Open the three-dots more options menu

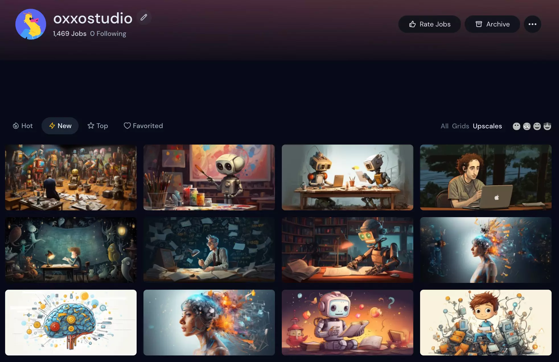tap(532, 24)
